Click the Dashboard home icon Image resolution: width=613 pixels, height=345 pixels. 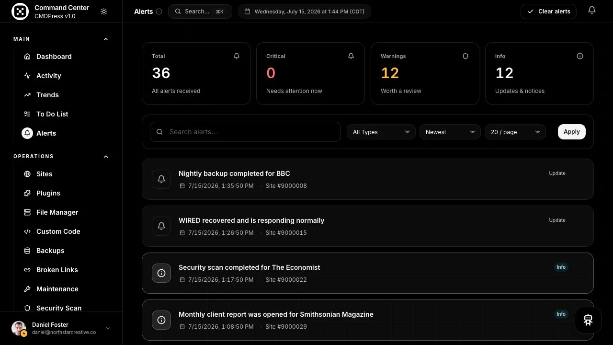tap(27, 57)
